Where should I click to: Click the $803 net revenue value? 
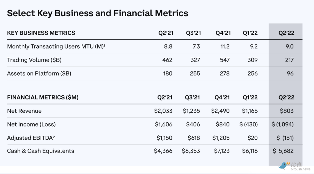[x=287, y=111]
